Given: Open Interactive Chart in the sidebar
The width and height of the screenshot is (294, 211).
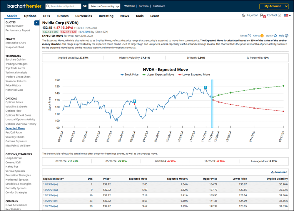Looking at the screenshot, I should click(x=16, y=43).
